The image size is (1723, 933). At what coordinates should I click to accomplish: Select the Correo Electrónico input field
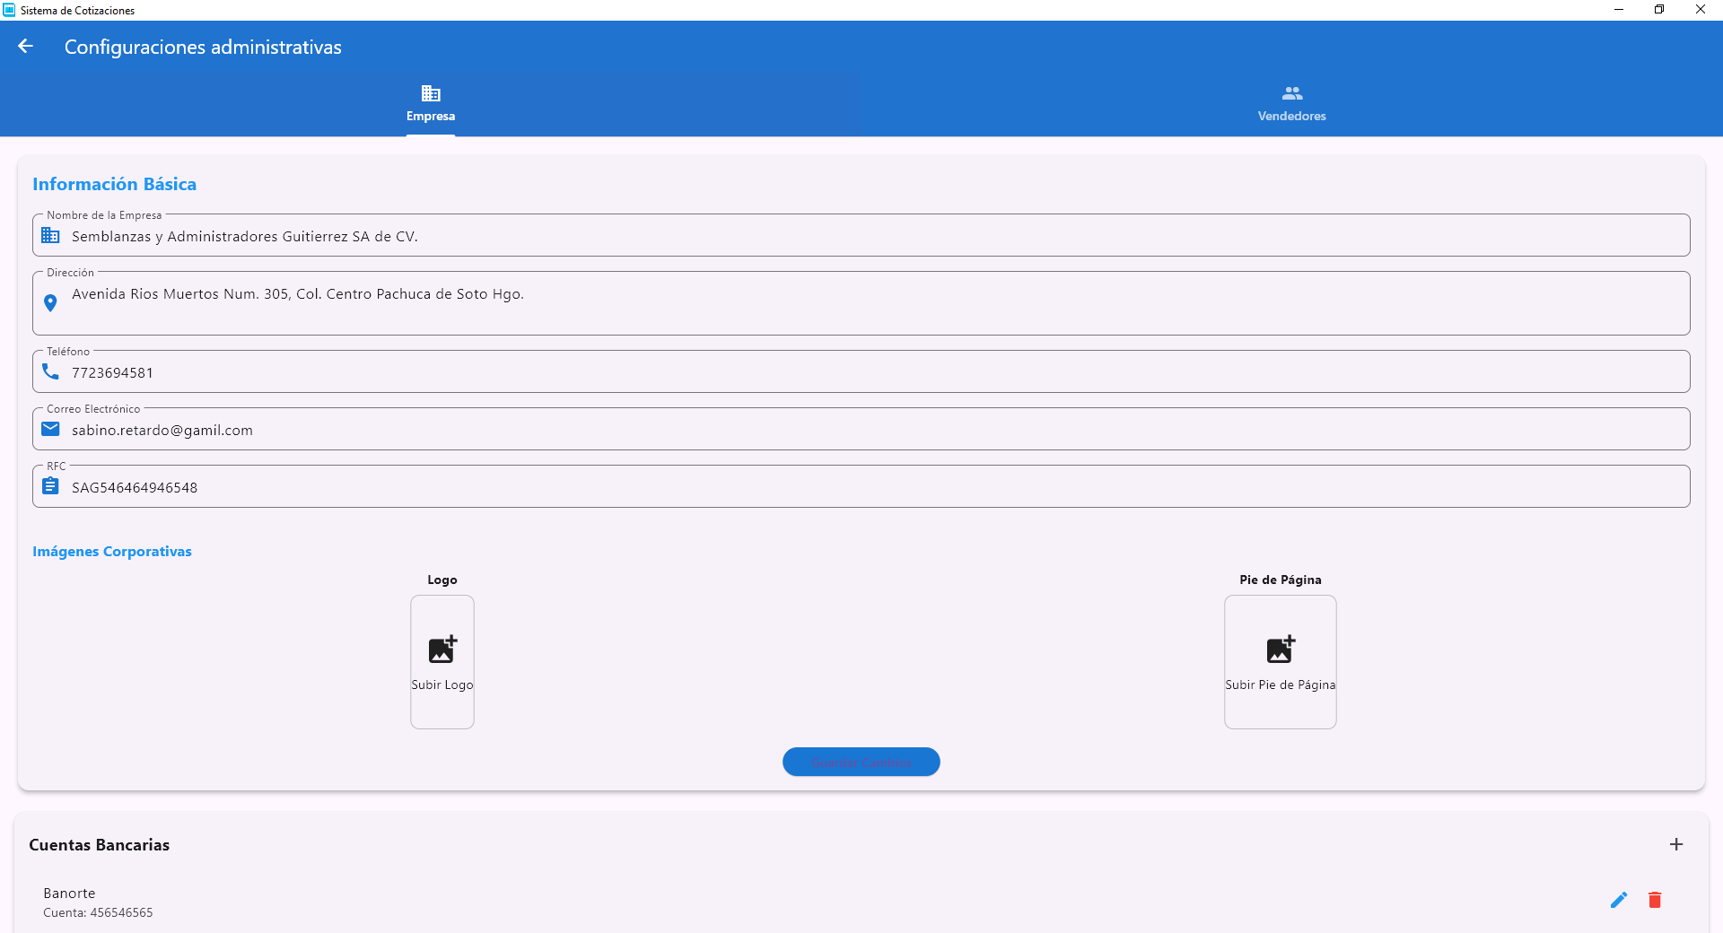[861, 431]
